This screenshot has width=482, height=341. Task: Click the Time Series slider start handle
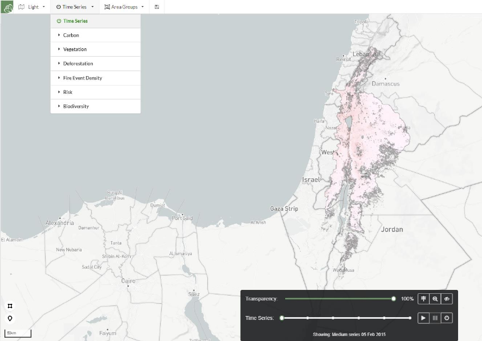[281, 318]
